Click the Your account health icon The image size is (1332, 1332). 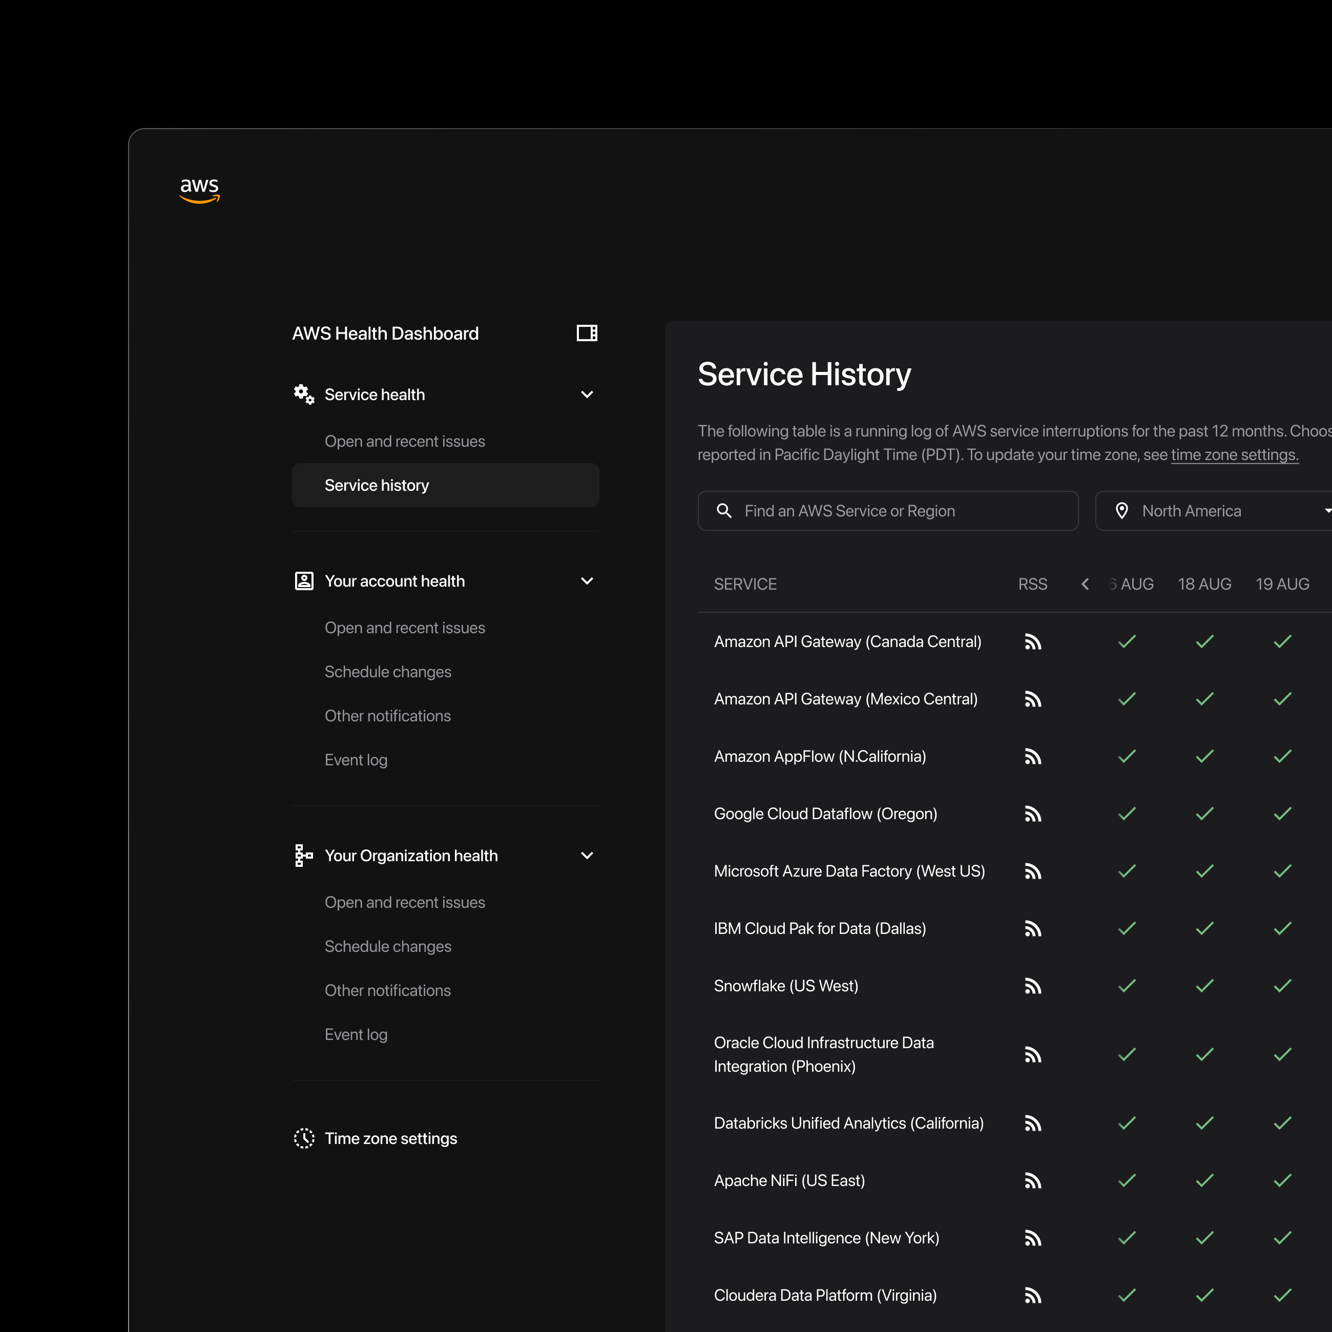[x=303, y=580]
